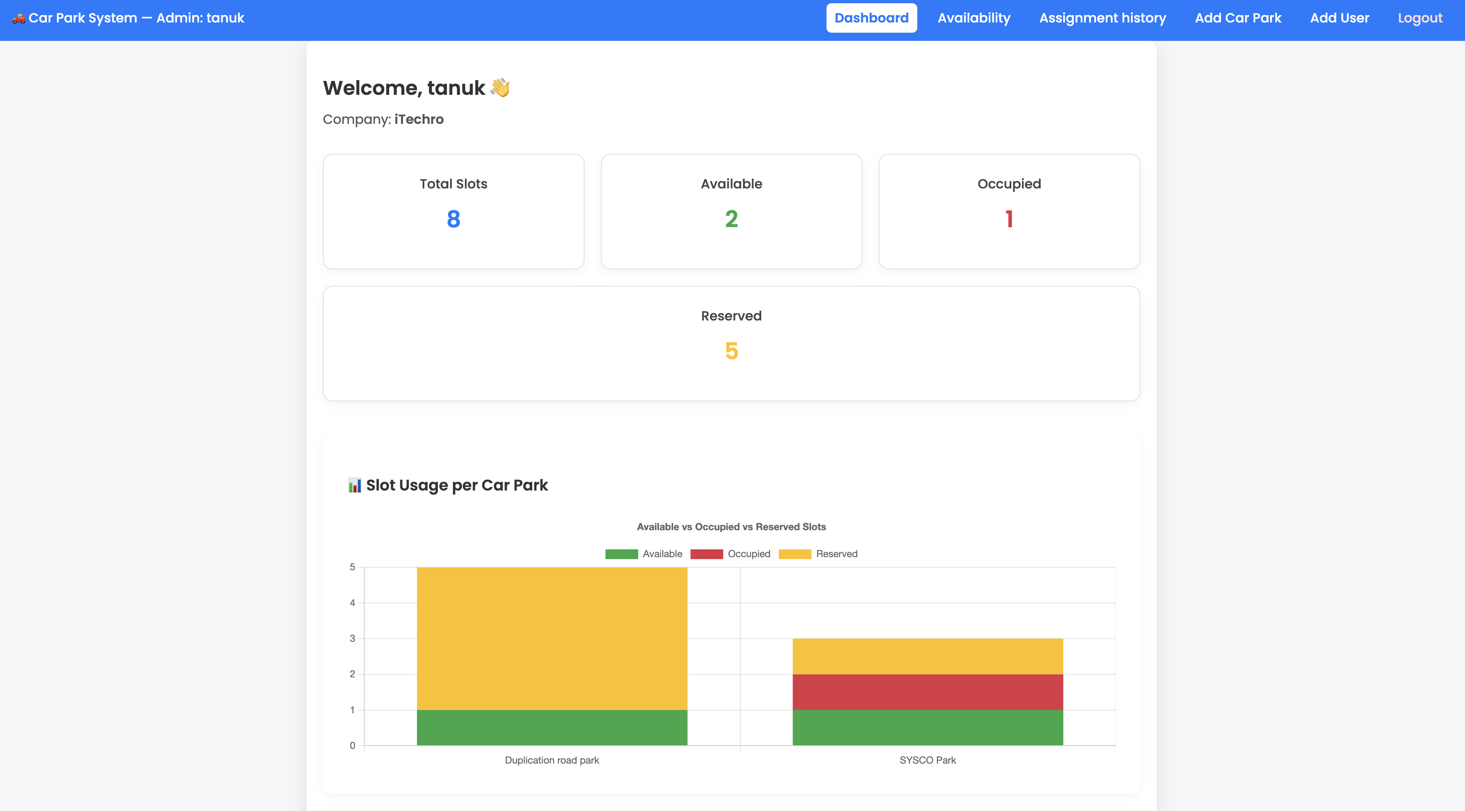Click Welcome, tanuk heading
1465x811 pixels.
pos(404,87)
